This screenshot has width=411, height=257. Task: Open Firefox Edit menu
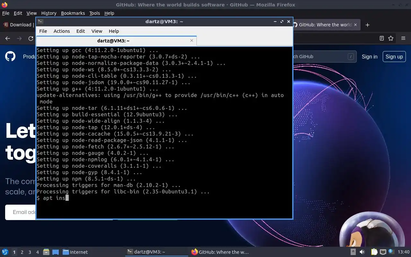18,13
